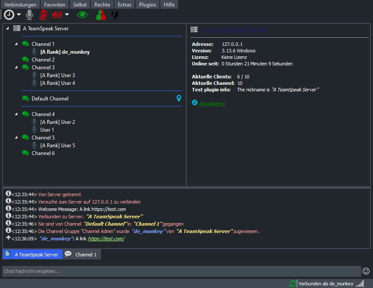Open the https://test.com/ link in chat
The width and height of the screenshot is (373, 288).
(x=106, y=239)
